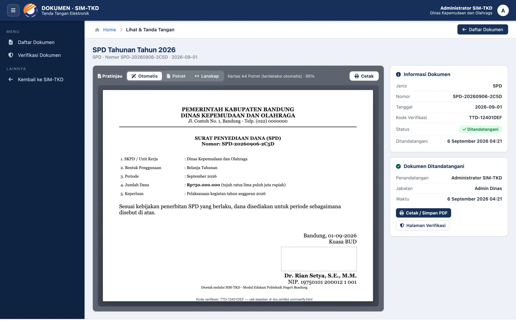The height and width of the screenshot is (322, 516).
Task: Click the green check icon beside Dokumen Ditandatangani
Action: point(398,166)
